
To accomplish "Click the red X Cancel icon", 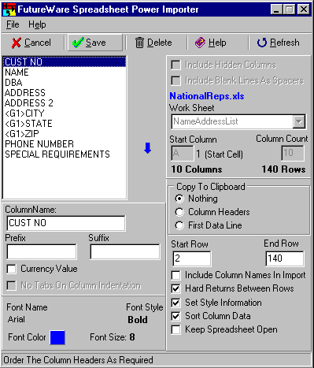I will 17,43.
